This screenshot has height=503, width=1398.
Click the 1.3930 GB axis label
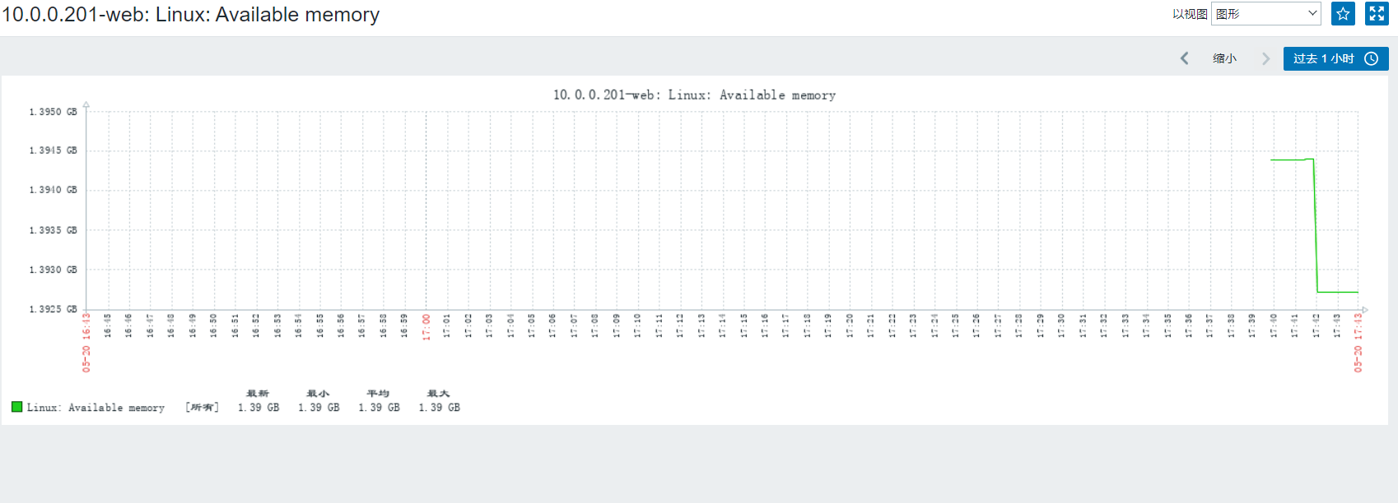click(53, 270)
